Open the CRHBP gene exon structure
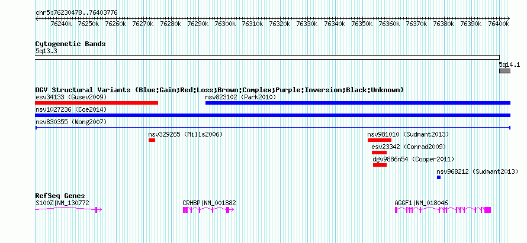Screen dimensions: 527x243 click(208, 210)
